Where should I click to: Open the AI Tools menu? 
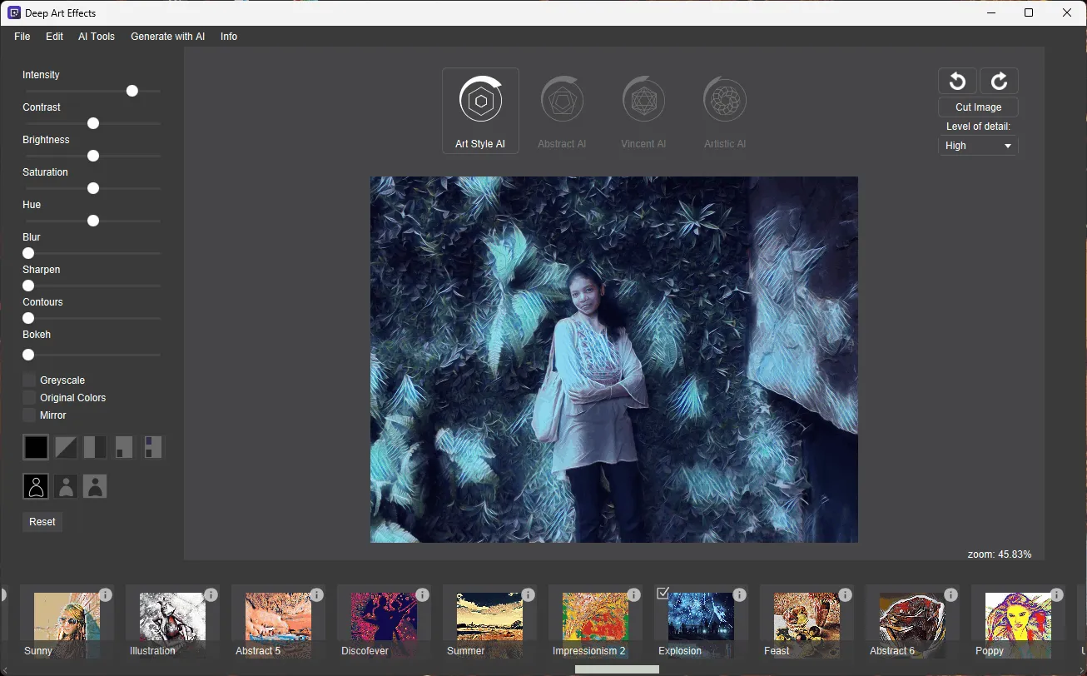pos(97,37)
